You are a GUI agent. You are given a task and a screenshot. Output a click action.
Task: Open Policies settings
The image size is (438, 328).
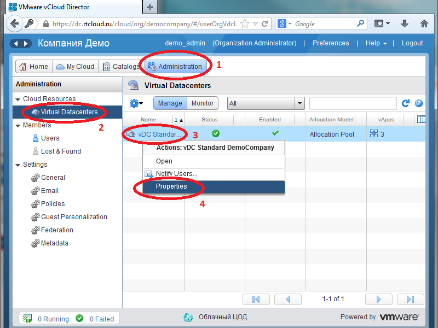53,203
